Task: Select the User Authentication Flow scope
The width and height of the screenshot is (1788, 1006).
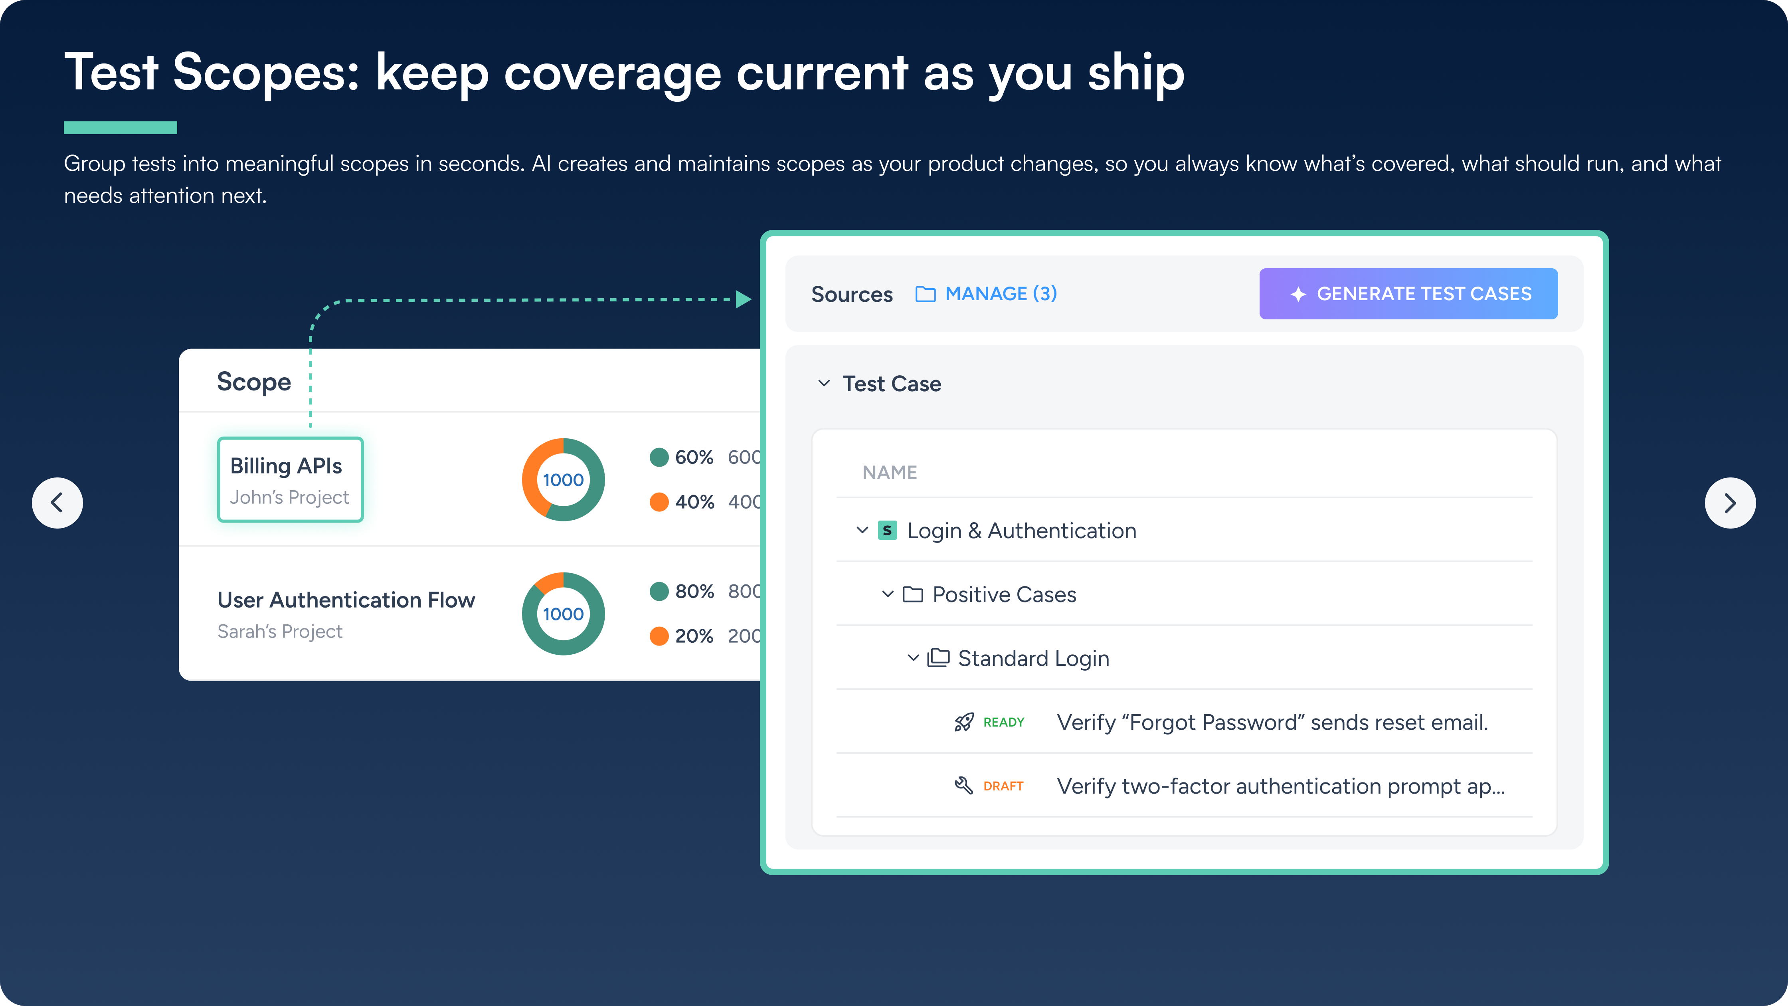Action: (346, 600)
